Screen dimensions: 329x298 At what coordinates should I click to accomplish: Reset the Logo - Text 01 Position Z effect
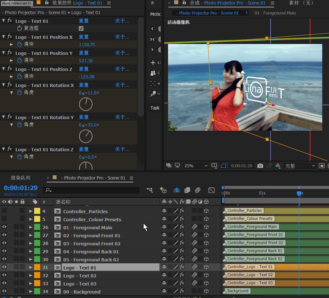point(84,69)
